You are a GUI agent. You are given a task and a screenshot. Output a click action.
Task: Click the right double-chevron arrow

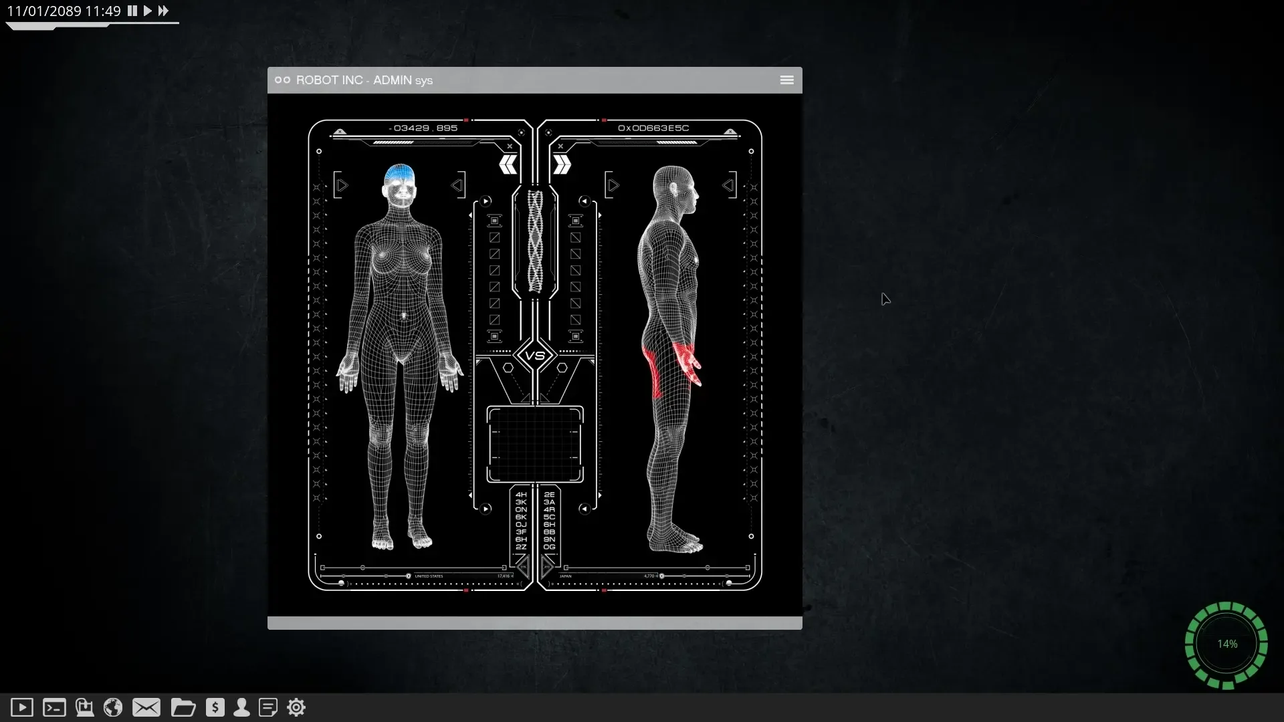[x=562, y=164]
